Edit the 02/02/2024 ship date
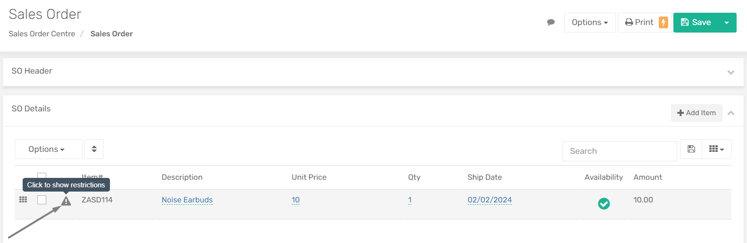 click(490, 200)
